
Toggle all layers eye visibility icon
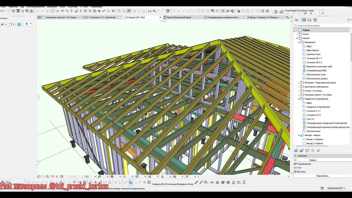point(305,13)
